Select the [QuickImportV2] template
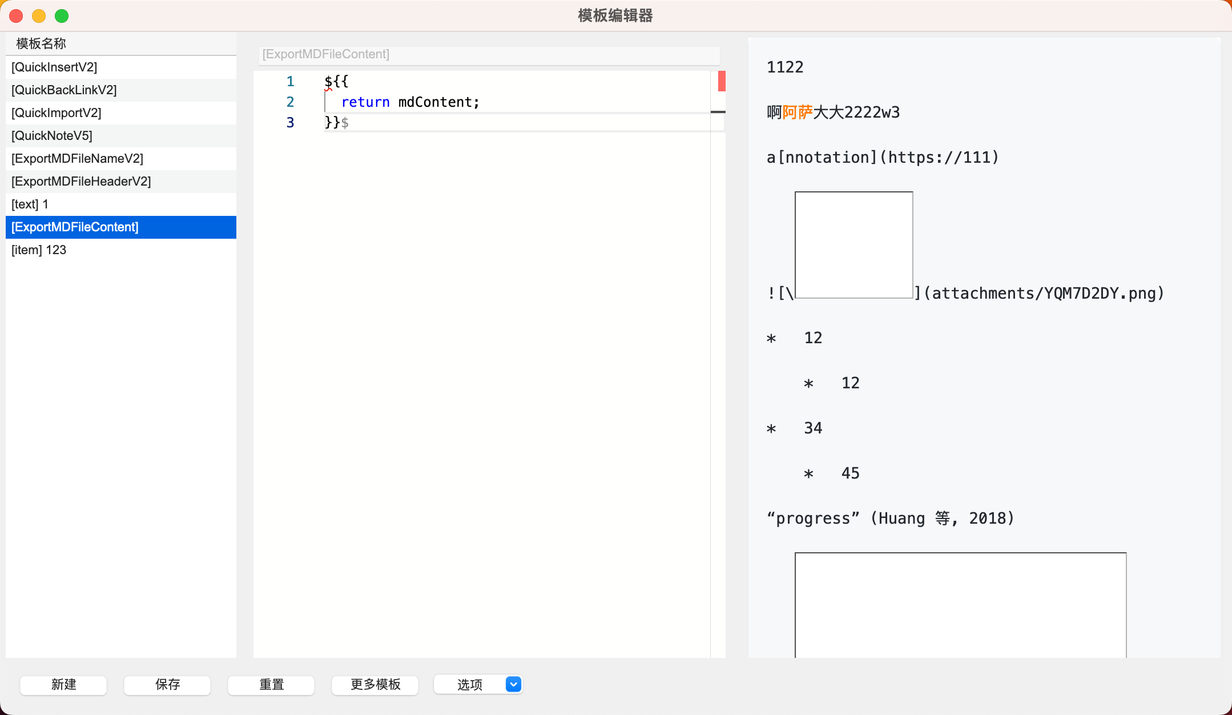 coord(57,113)
